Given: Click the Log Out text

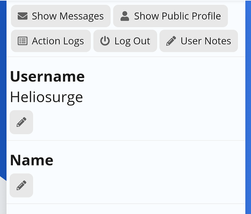Looking at the screenshot, I should pos(132,41).
